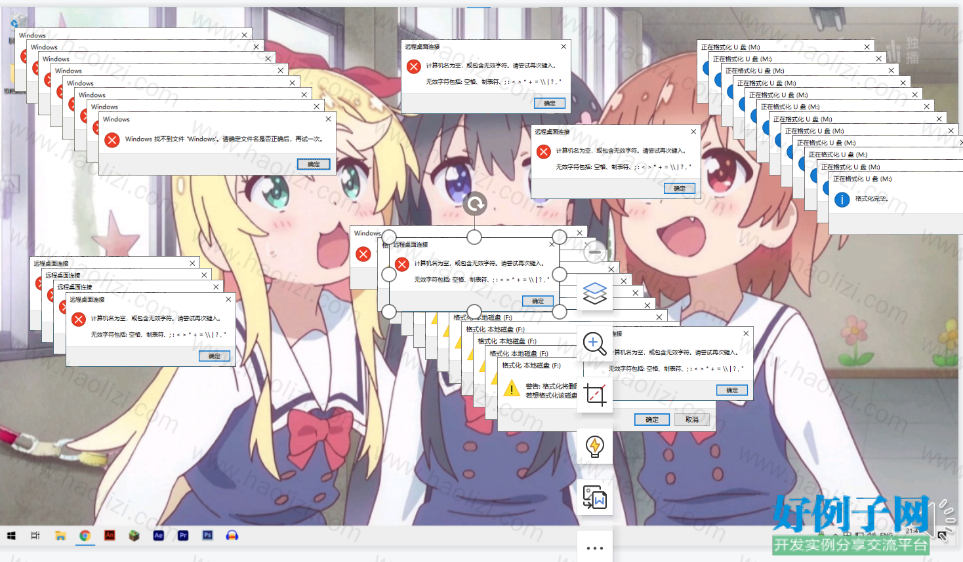Open the Windows Start menu

(11, 536)
